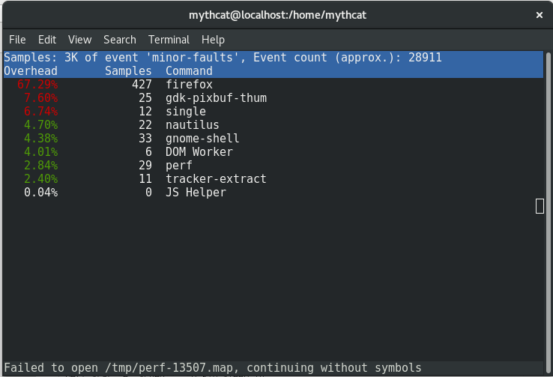553x377 pixels.
Task: Open the View menu
Action: pos(79,40)
